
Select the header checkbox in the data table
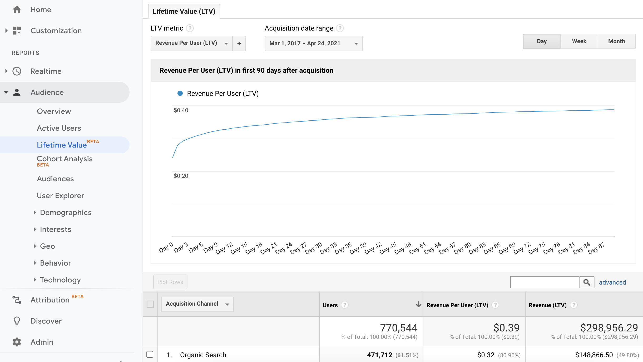(151, 304)
